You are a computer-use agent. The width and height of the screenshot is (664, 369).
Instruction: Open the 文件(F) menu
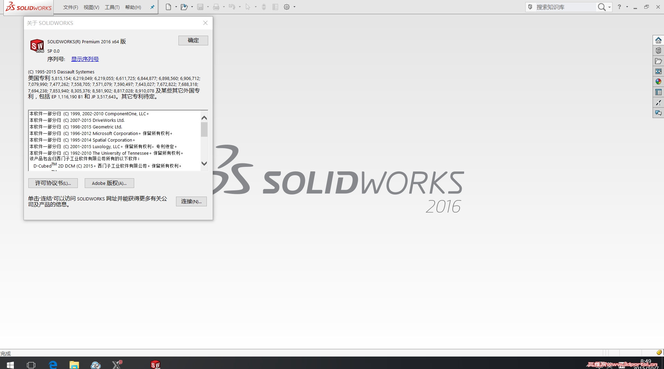71,7
